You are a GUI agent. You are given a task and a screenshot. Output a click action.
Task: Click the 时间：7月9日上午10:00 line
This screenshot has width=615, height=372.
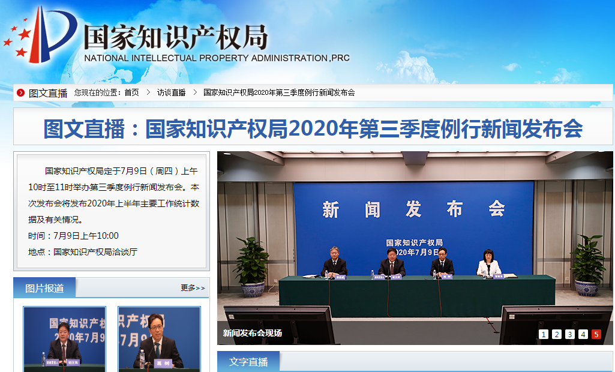(x=73, y=236)
